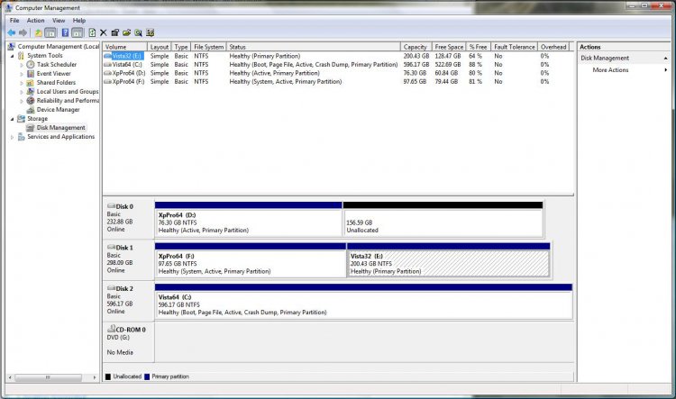Open Properties via the toolbar icon

point(115,32)
